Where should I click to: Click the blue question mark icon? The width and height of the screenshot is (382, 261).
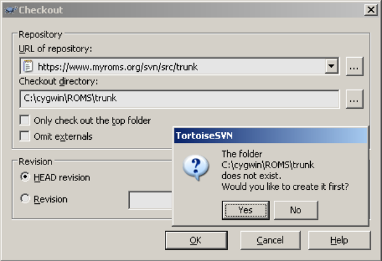[196, 168]
